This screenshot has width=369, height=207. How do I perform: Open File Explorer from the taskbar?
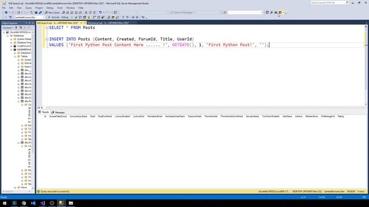[71, 203]
